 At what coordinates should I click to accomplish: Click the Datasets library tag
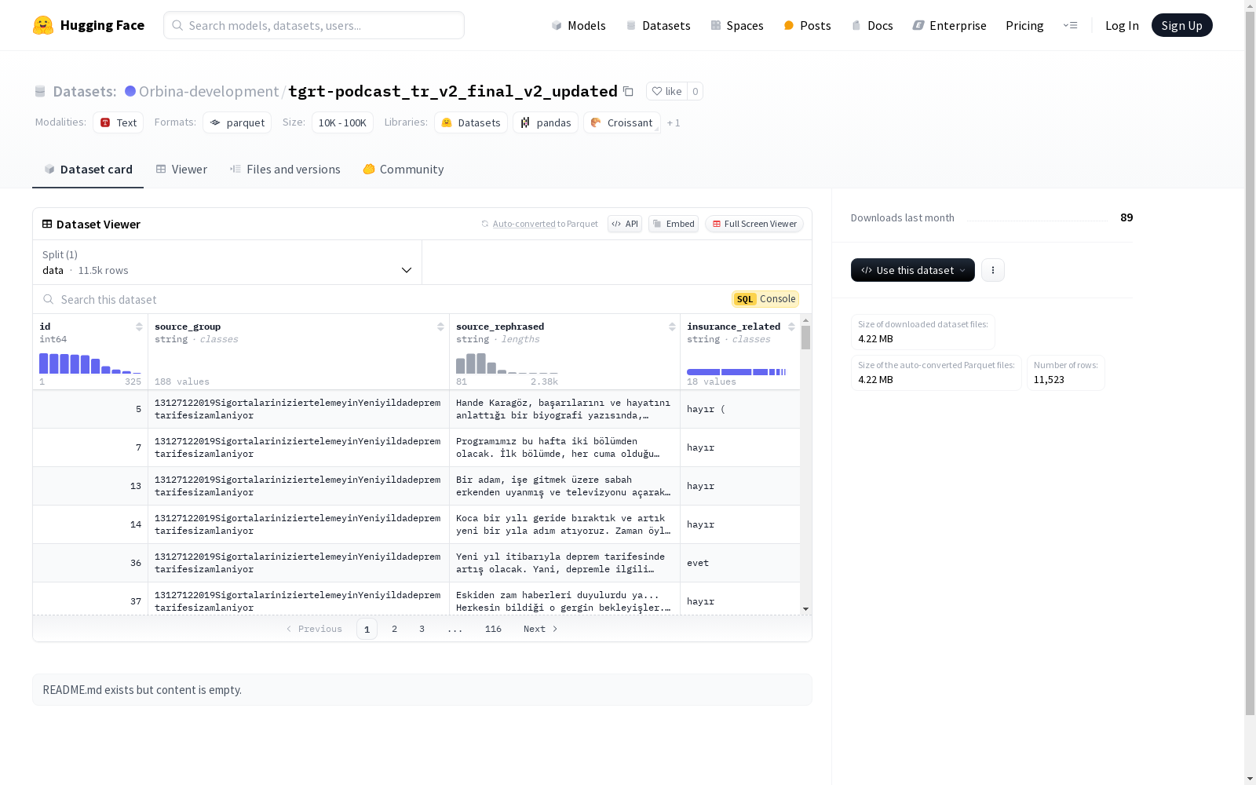[471, 122]
